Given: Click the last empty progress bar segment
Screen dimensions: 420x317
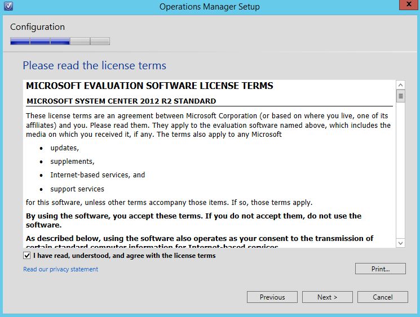Looking at the screenshot, I should pos(100,41).
